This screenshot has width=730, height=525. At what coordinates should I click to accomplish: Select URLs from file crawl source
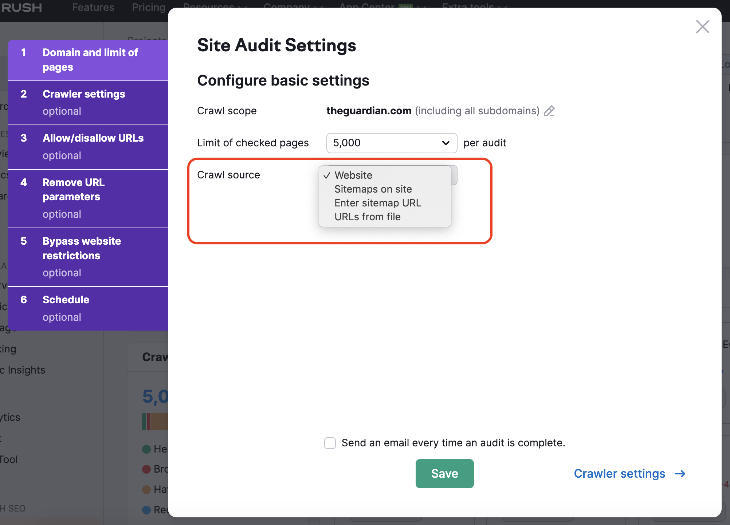[368, 216]
